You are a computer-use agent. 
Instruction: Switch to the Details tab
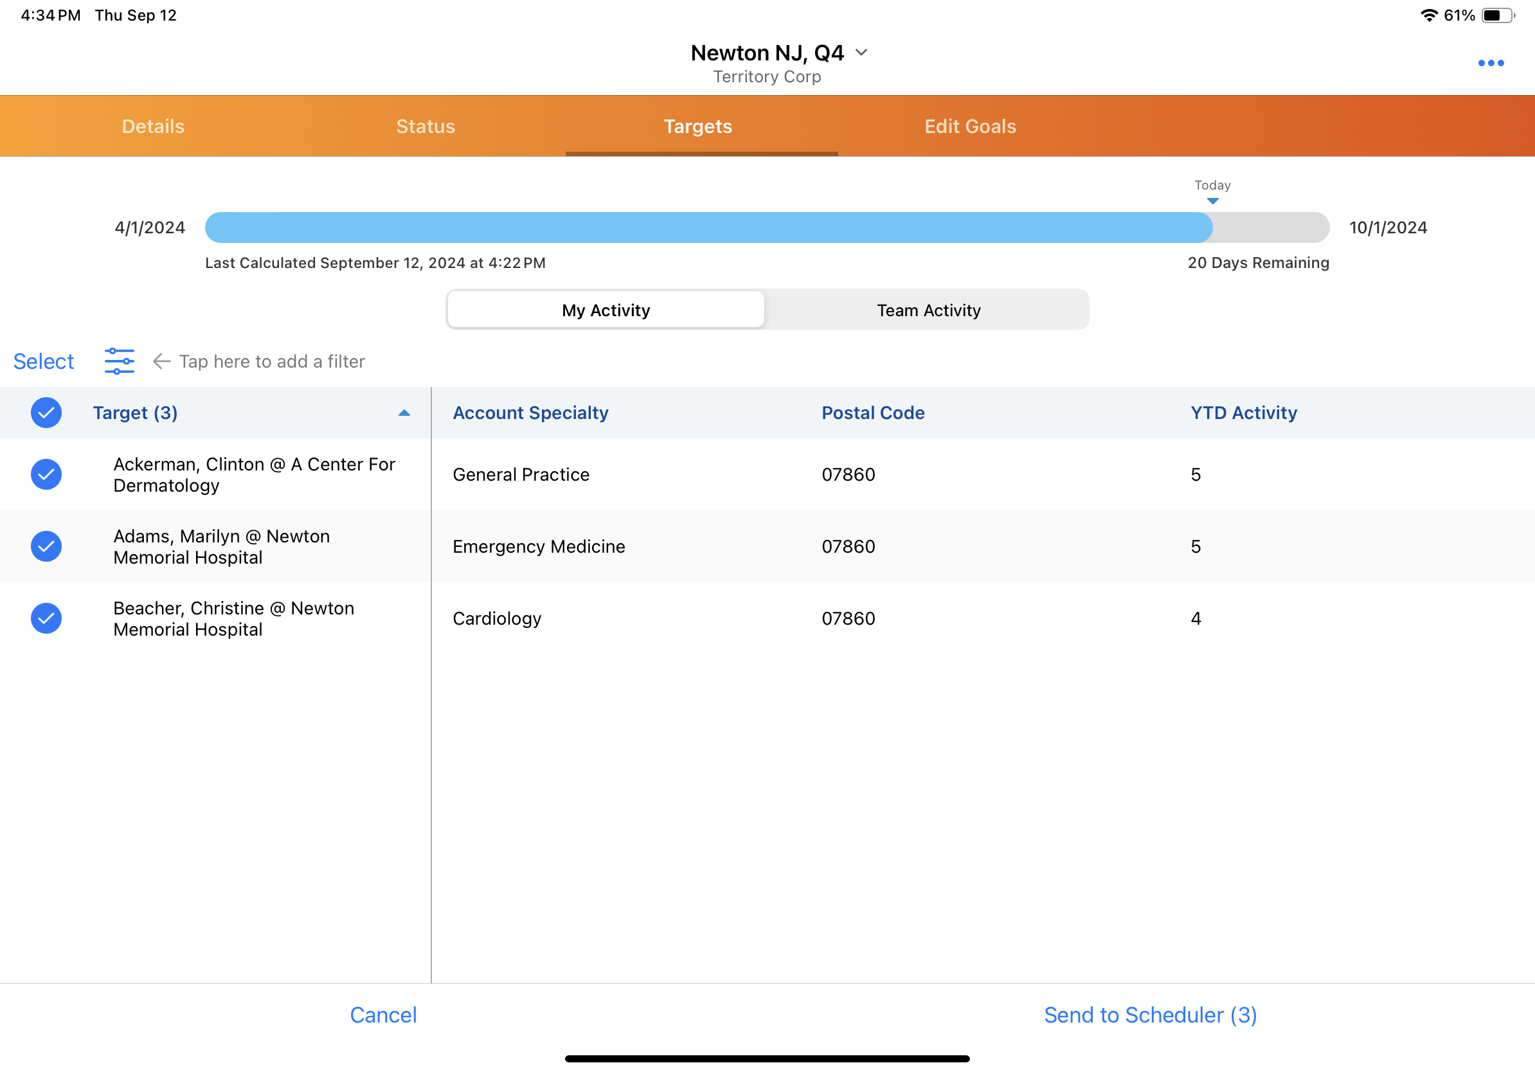(153, 127)
